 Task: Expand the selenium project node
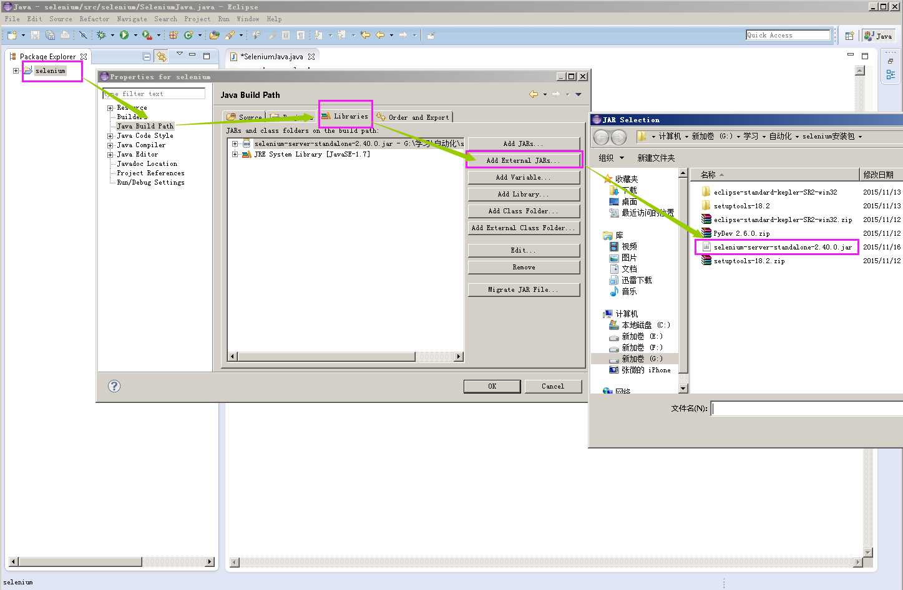pyautogui.click(x=16, y=71)
